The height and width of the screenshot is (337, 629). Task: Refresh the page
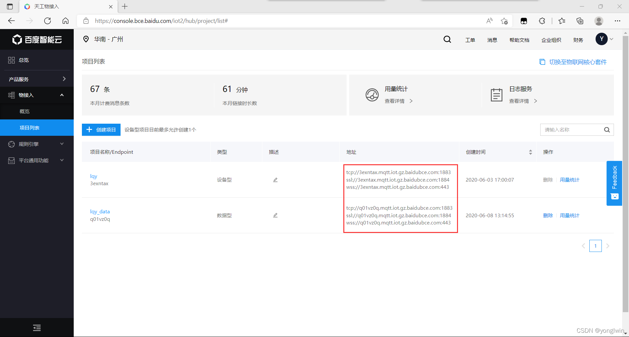pyautogui.click(x=48, y=21)
